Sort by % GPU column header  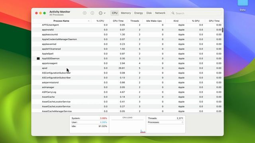point(196,21)
